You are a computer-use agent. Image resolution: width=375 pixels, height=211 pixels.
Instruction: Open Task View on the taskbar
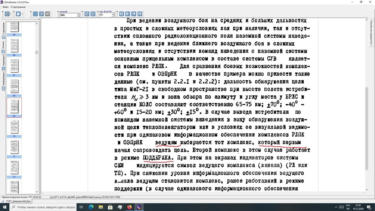(x=81, y=207)
